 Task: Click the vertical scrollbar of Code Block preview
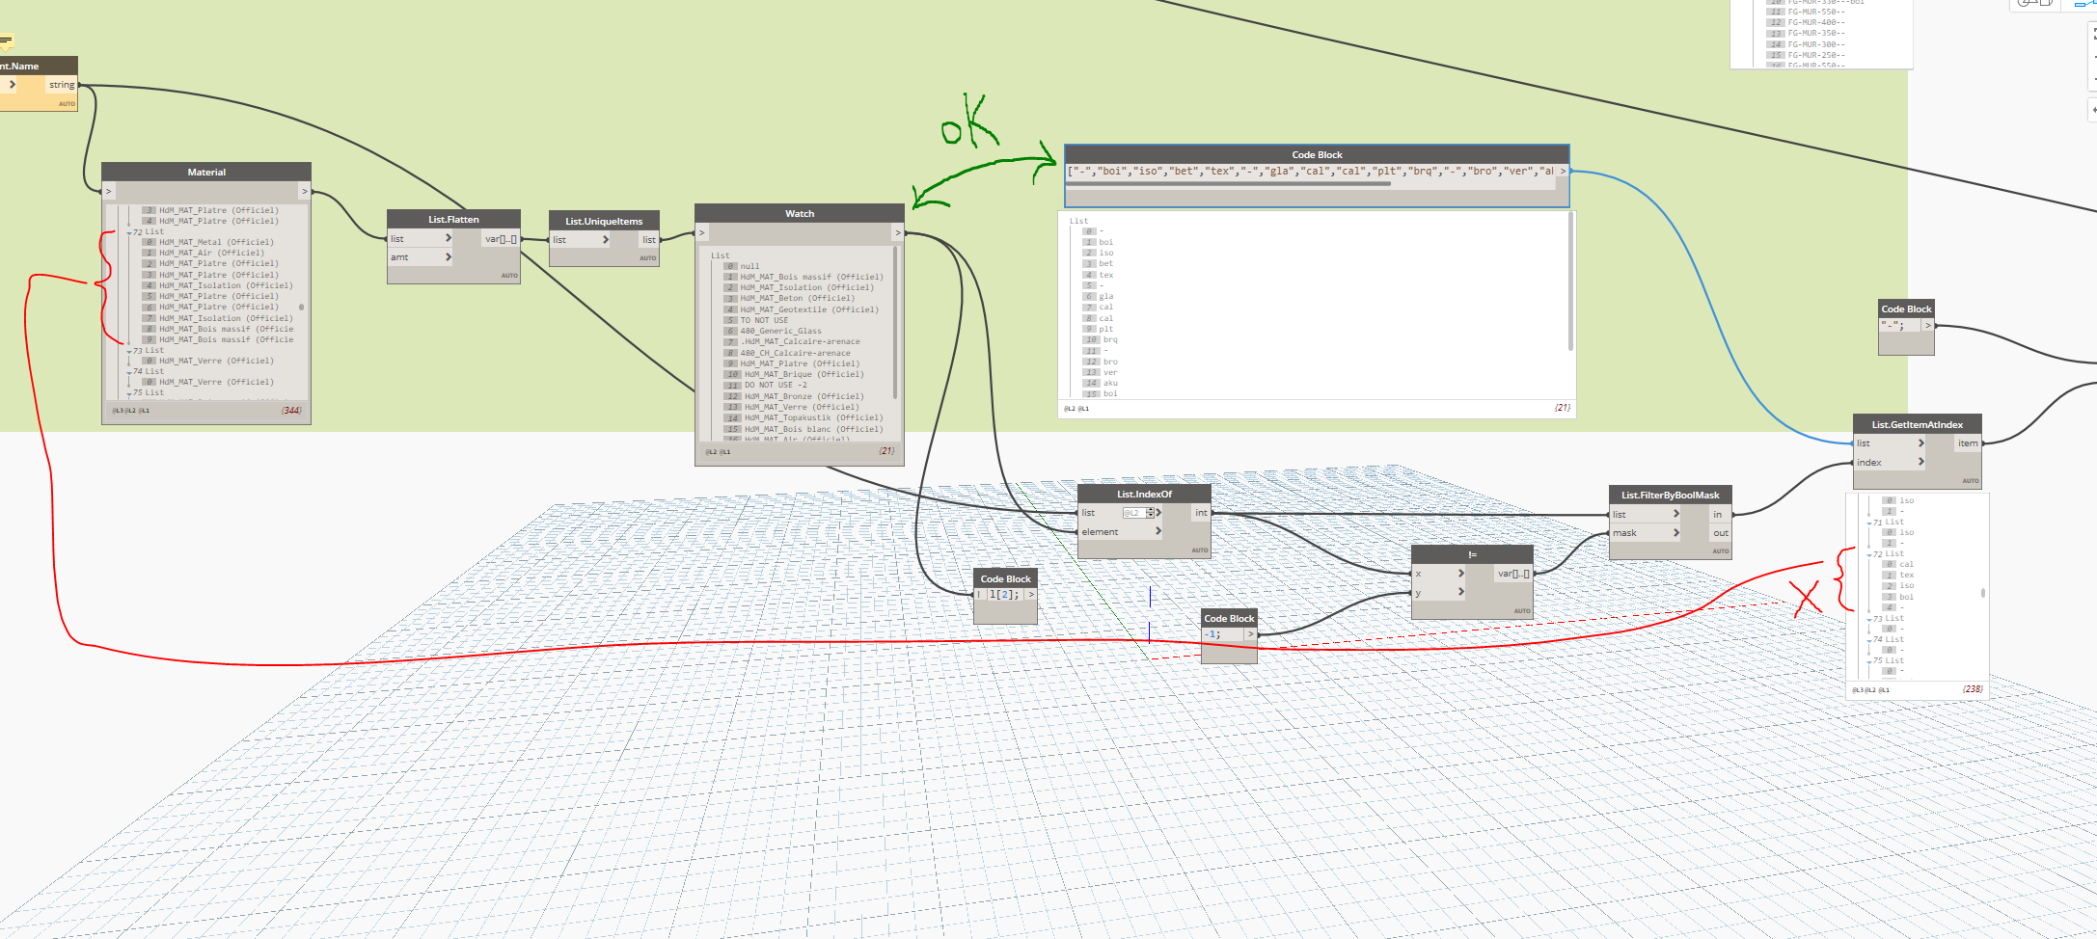click(1571, 281)
